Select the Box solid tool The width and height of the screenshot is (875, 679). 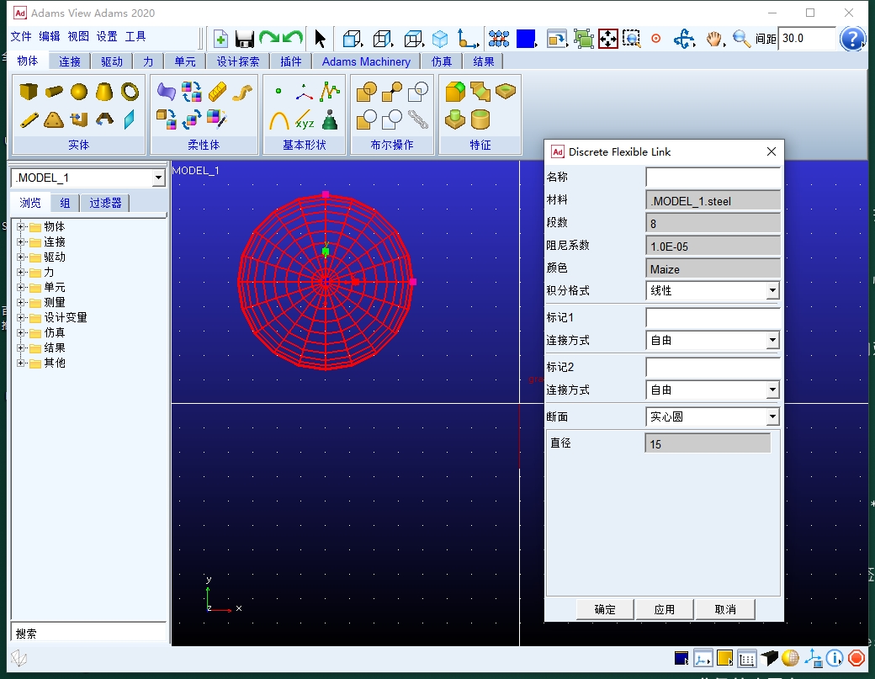pyautogui.click(x=28, y=91)
